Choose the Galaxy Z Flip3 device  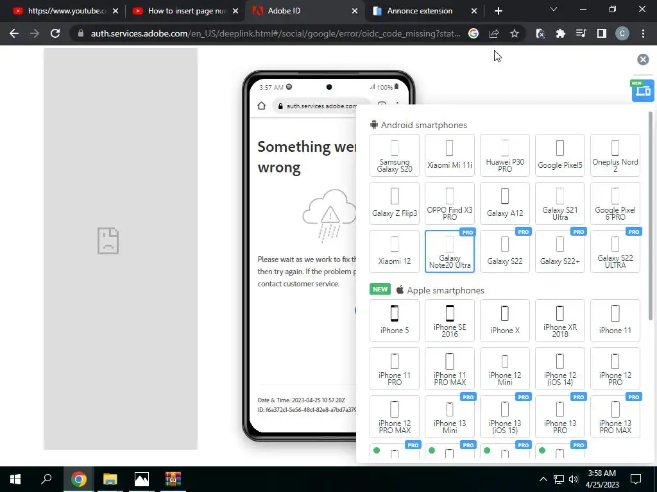tap(395, 203)
